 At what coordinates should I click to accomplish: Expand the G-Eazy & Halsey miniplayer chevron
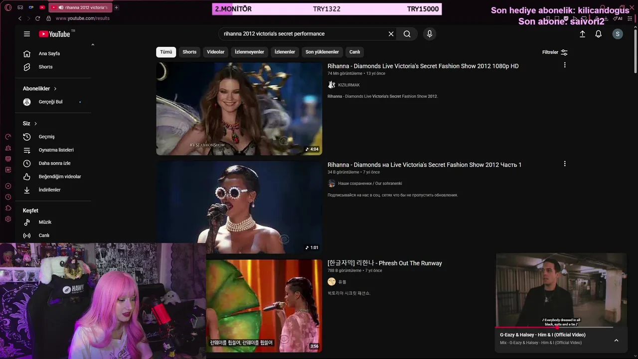[x=616, y=340]
